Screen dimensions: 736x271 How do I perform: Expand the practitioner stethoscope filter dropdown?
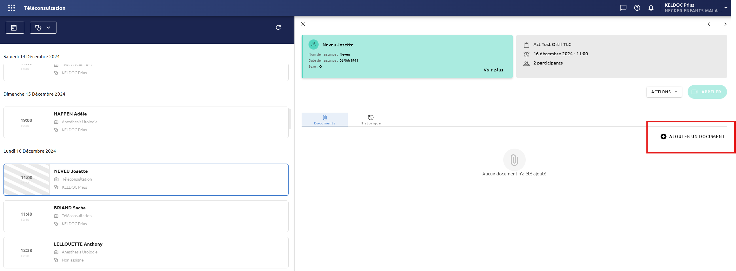[x=43, y=28]
